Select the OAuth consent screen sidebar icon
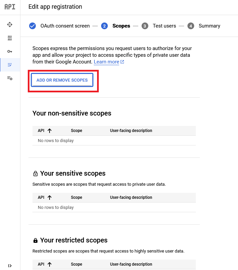Screen dimensions: 238x270 (x=10, y=65)
